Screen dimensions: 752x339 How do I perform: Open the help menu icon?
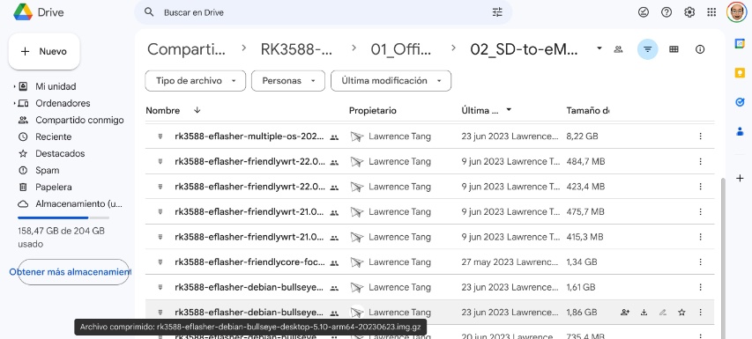pyautogui.click(x=666, y=12)
